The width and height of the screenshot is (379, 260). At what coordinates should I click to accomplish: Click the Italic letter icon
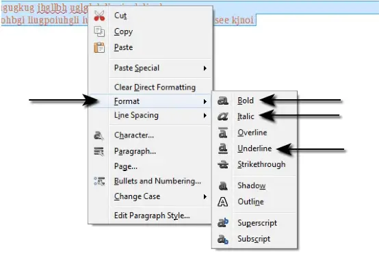tap(222, 116)
